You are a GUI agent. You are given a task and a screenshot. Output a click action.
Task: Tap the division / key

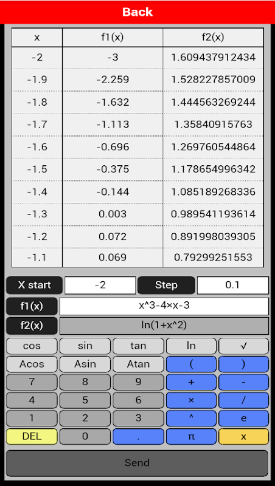[243, 400]
